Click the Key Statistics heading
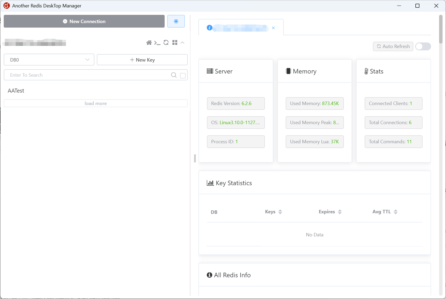 click(229, 183)
